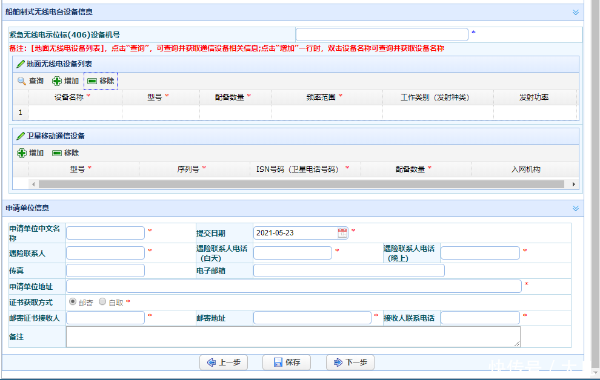Viewport: 600px width, 380px height.
Task: Click the pencil icon beside 地面无线电设备列表 header
Action: pyautogui.click(x=20, y=64)
